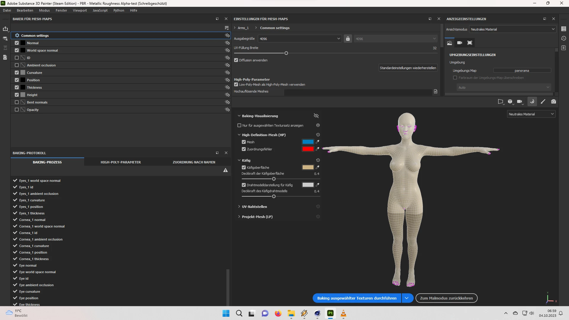This screenshot has width=569, height=320.
Task: Open the Viewport menu
Action: point(80,10)
